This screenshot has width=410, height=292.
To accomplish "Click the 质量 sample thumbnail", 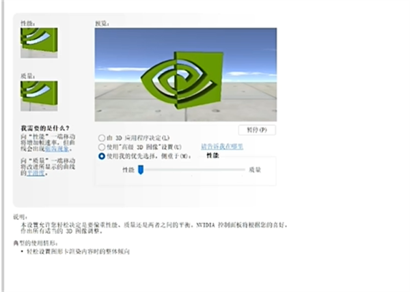I will point(39,96).
